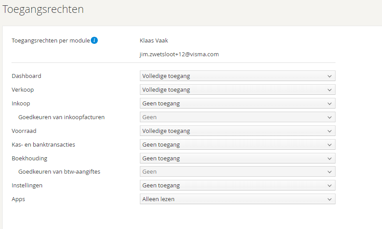The width and height of the screenshot is (382, 229).
Task: Open the Kas- en banktransacties dropdown
Action: coord(237,144)
